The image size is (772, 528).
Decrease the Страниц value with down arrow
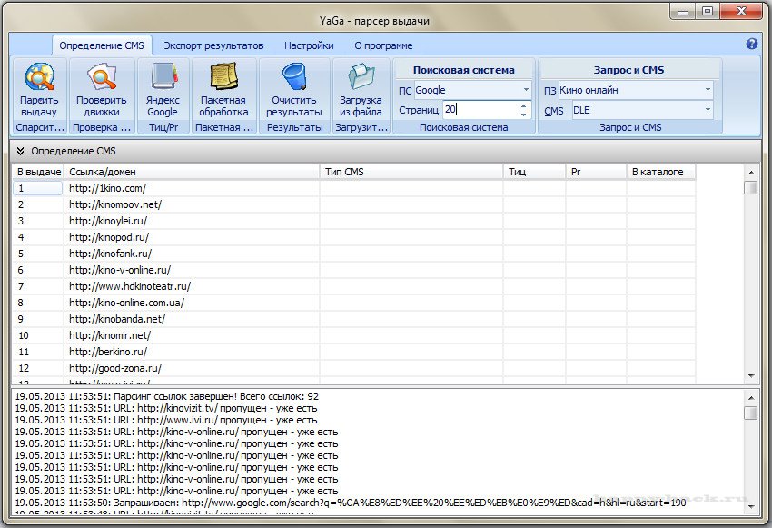pos(523,115)
